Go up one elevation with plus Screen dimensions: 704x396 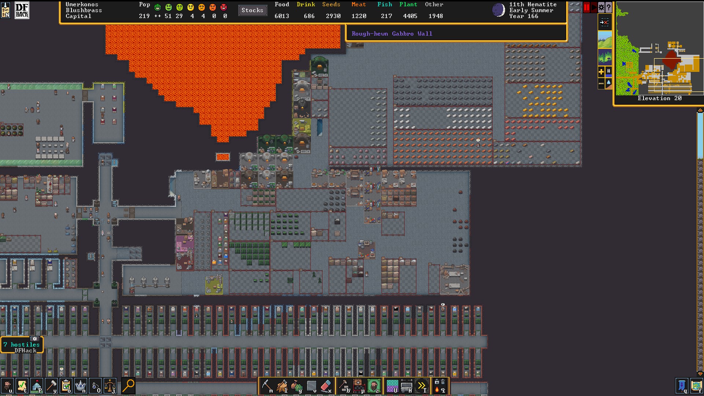coord(601,72)
